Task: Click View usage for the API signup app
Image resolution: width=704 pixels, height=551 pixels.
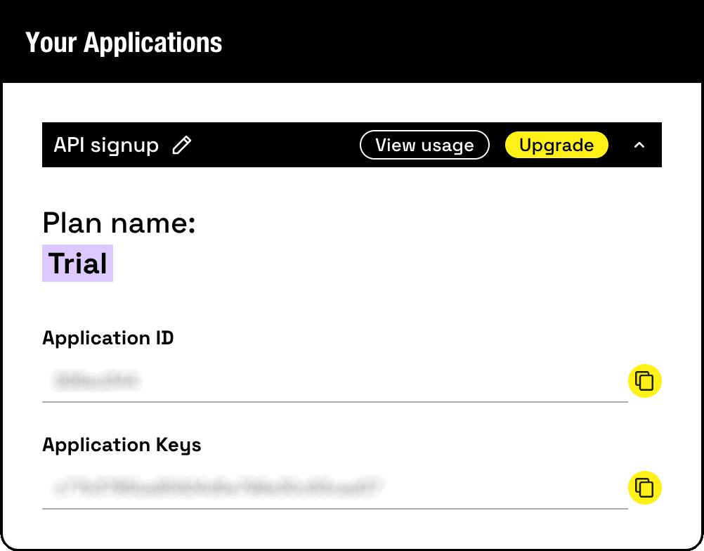Action: tap(424, 145)
